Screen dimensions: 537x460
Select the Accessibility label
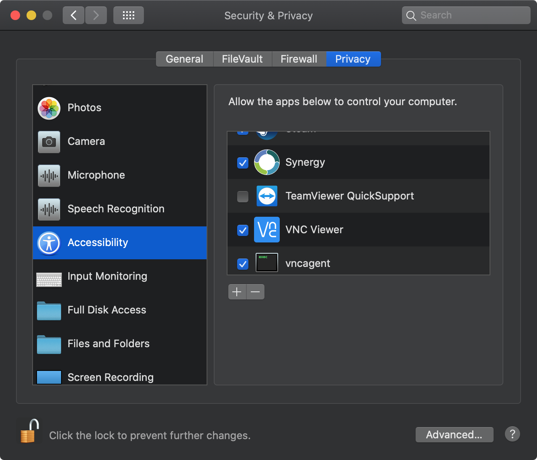pyautogui.click(x=98, y=242)
